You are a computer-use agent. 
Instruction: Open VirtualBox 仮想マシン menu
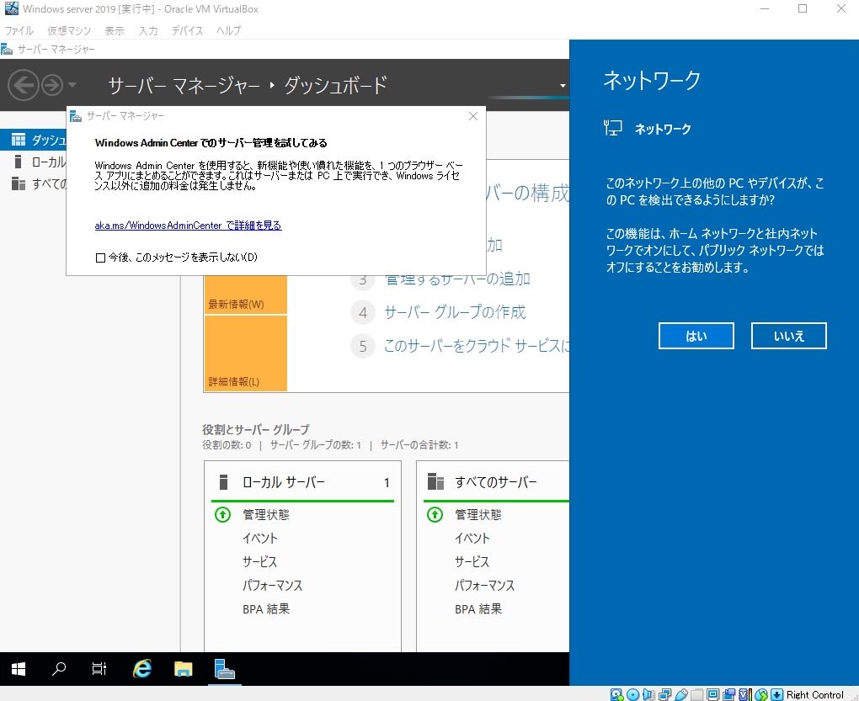point(69,30)
